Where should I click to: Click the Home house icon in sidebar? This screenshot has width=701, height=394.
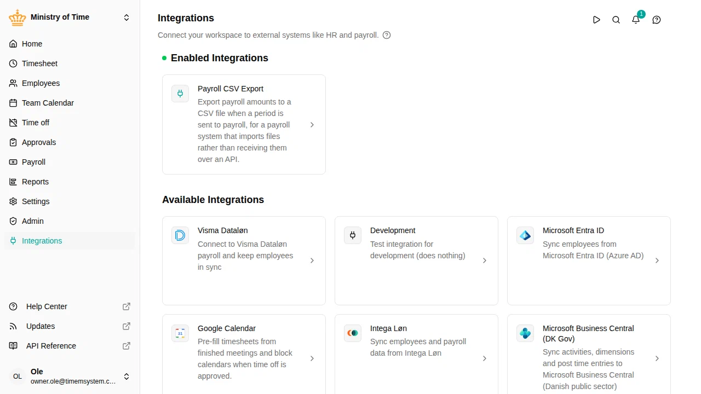tap(13, 44)
